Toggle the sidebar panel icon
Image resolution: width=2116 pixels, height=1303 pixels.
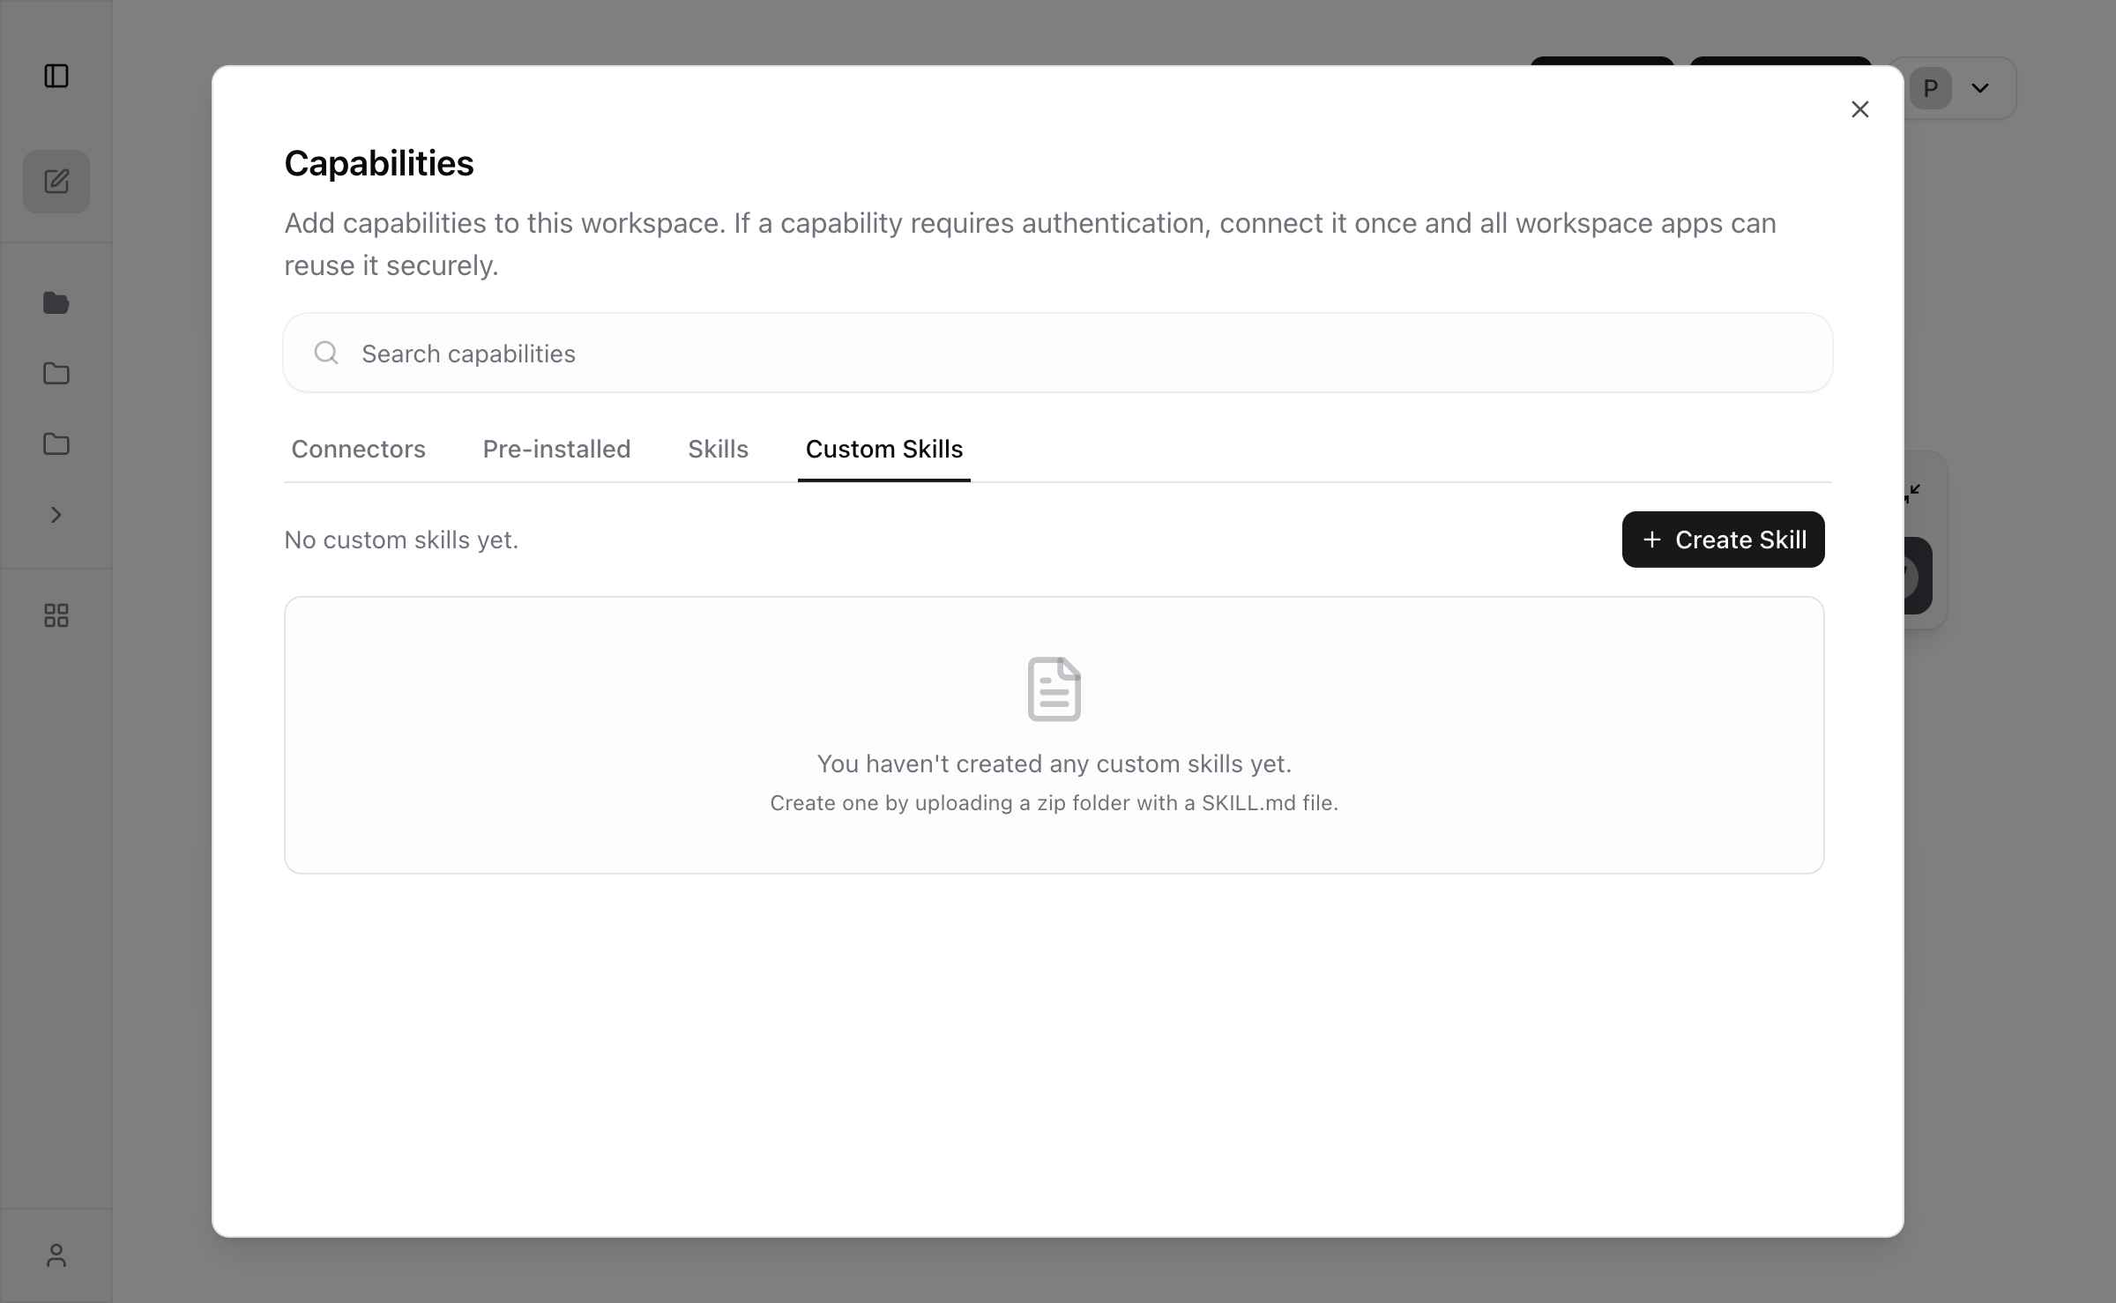tap(56, 76)
